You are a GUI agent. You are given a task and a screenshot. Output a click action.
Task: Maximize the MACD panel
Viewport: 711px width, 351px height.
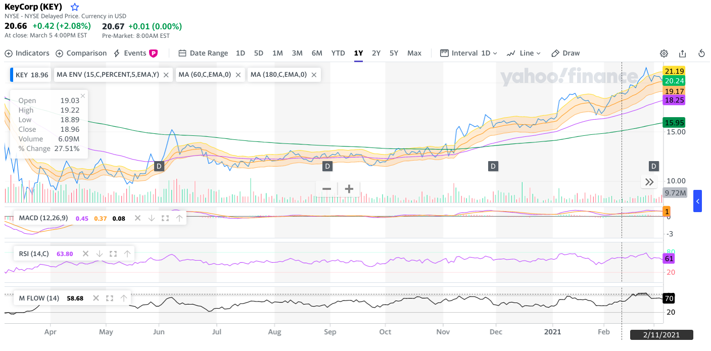[x=165, y=218]
